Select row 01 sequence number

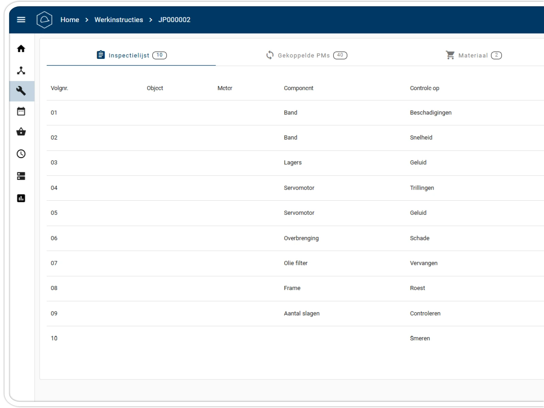[x=54, y=113]
